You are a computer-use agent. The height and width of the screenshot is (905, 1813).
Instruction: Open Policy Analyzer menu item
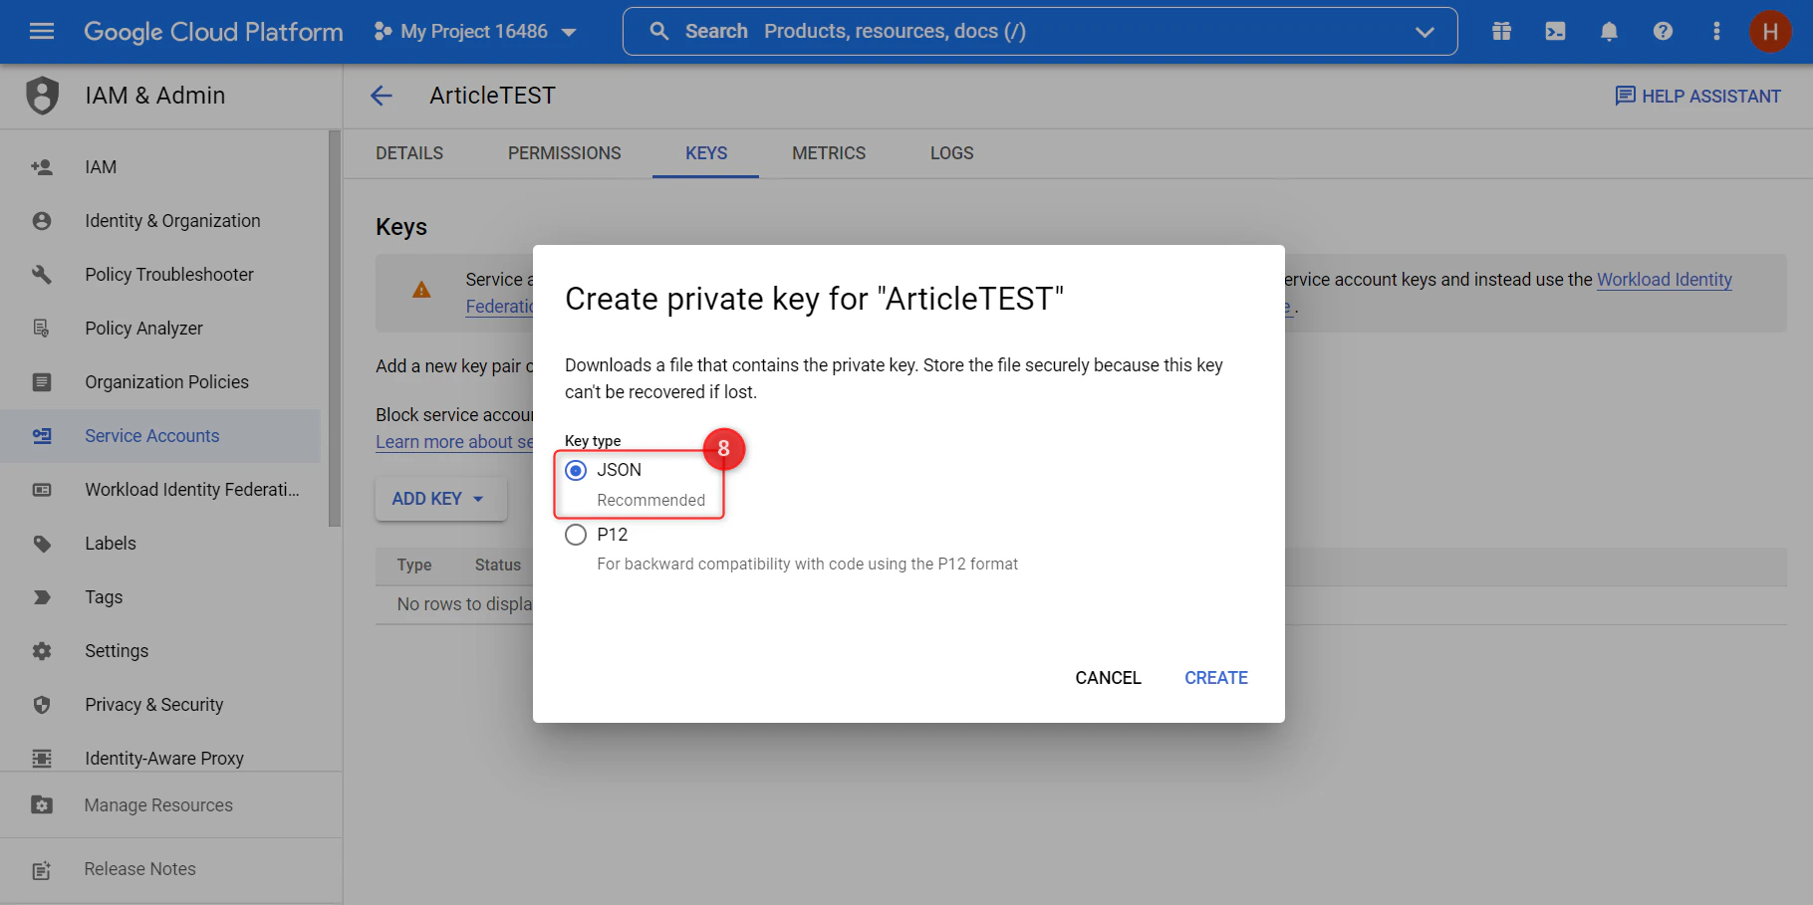[x=143, y=329]
